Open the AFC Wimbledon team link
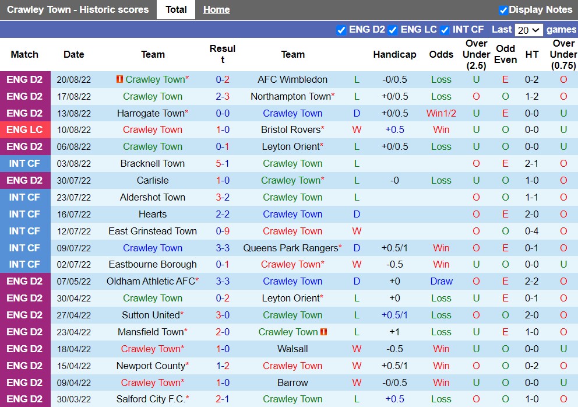Image resolution: width=578 pixels, height=407 pixels. click(x=292, y=79)
